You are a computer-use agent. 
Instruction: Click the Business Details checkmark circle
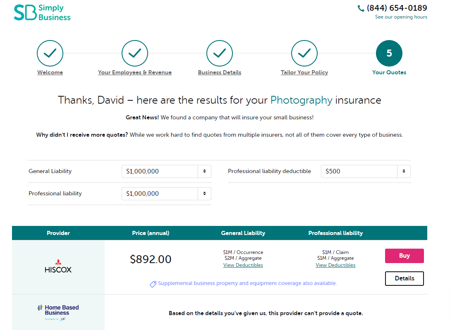pyautogui.click(x=220, y=53)
